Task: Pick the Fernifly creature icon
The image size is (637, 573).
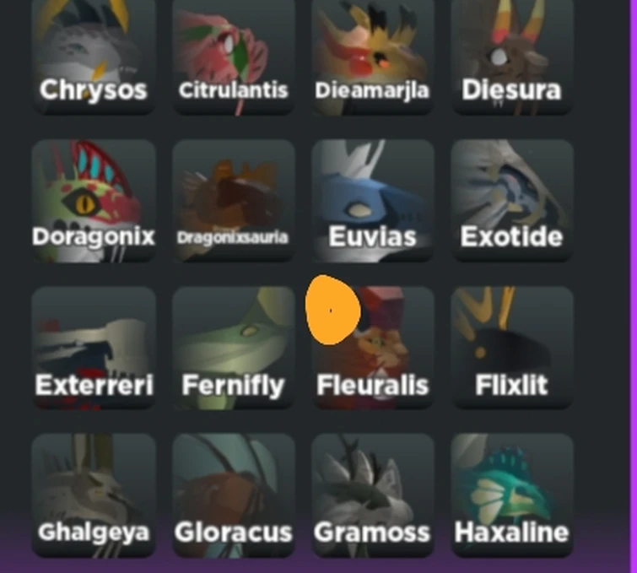Action: [x=234, y=348]
